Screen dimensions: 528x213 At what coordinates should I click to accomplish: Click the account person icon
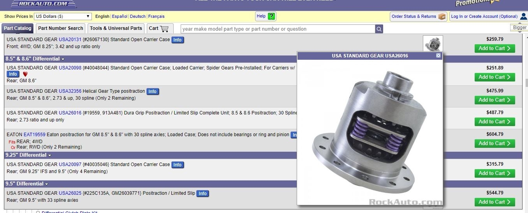coord(523,16)
